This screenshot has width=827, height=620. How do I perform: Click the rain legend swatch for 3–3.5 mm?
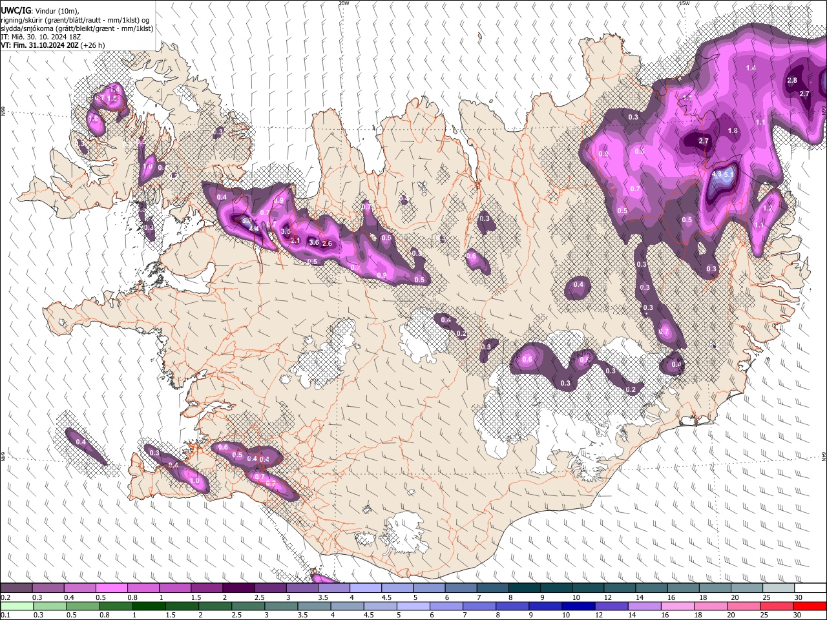(x=281, y=606)
